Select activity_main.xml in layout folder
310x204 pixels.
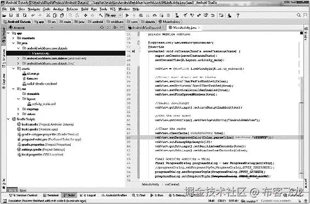(x=42, y=104)
